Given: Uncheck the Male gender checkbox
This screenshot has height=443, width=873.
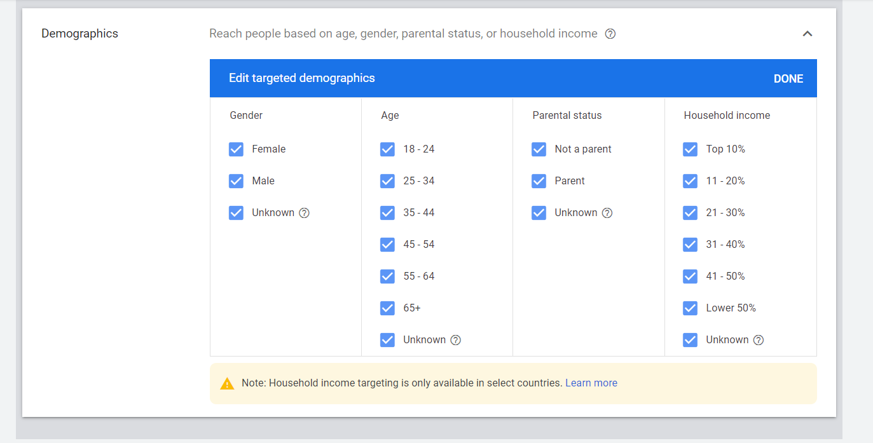Looking at the screenshot, I should click(236, 181).
